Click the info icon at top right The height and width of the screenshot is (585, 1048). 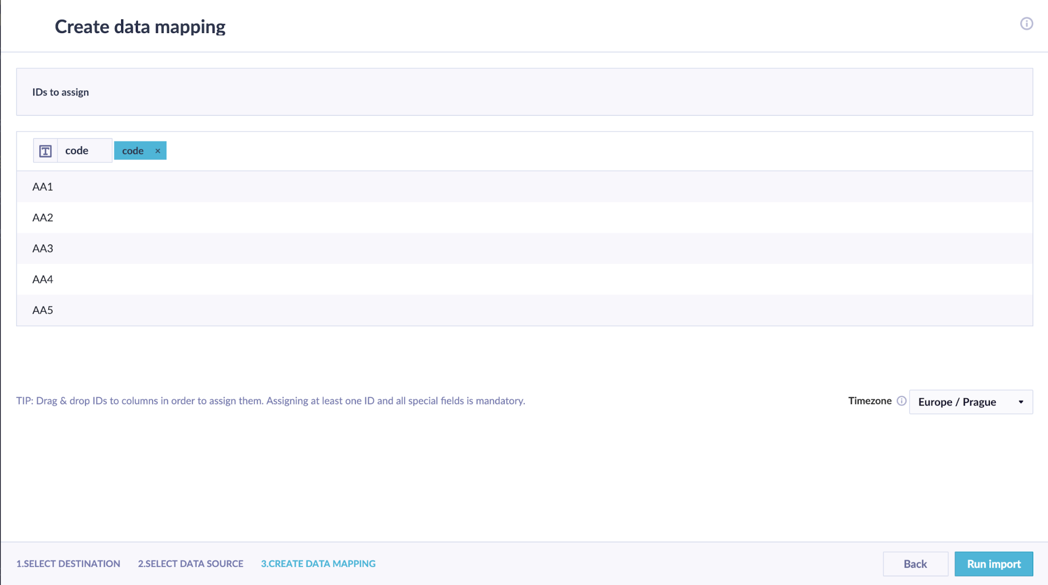1026,24
